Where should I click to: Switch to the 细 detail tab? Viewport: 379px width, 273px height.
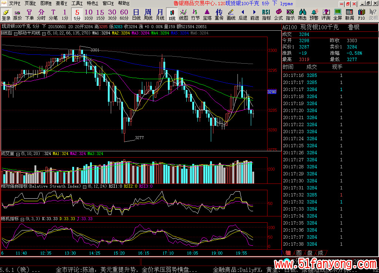point(288,253)
